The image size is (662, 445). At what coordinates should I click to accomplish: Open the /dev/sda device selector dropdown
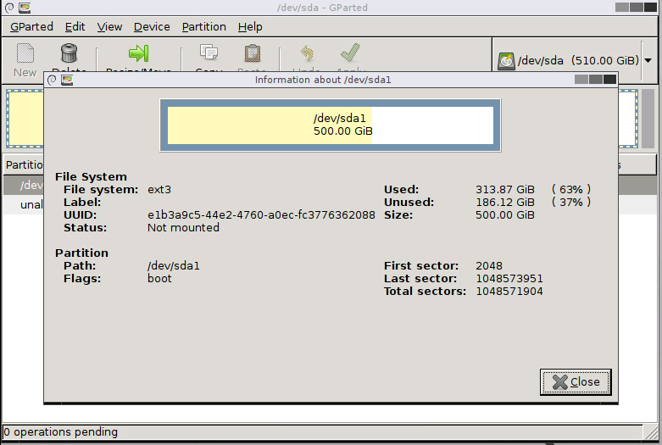click(575, 61)
